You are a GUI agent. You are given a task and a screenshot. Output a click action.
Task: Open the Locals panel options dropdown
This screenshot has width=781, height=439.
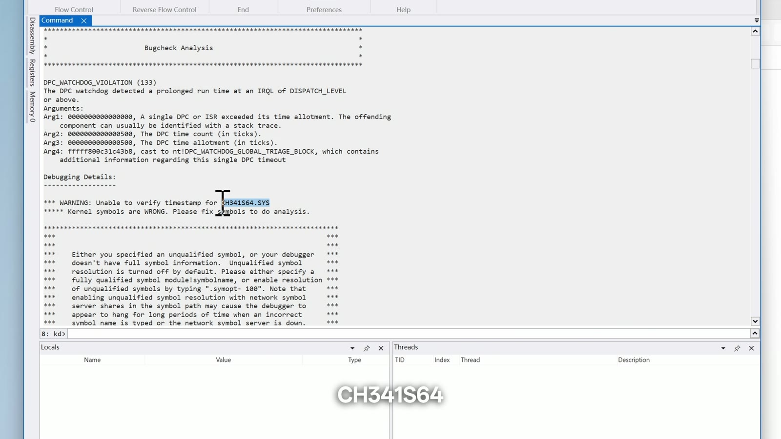click(x=352, y=348)
